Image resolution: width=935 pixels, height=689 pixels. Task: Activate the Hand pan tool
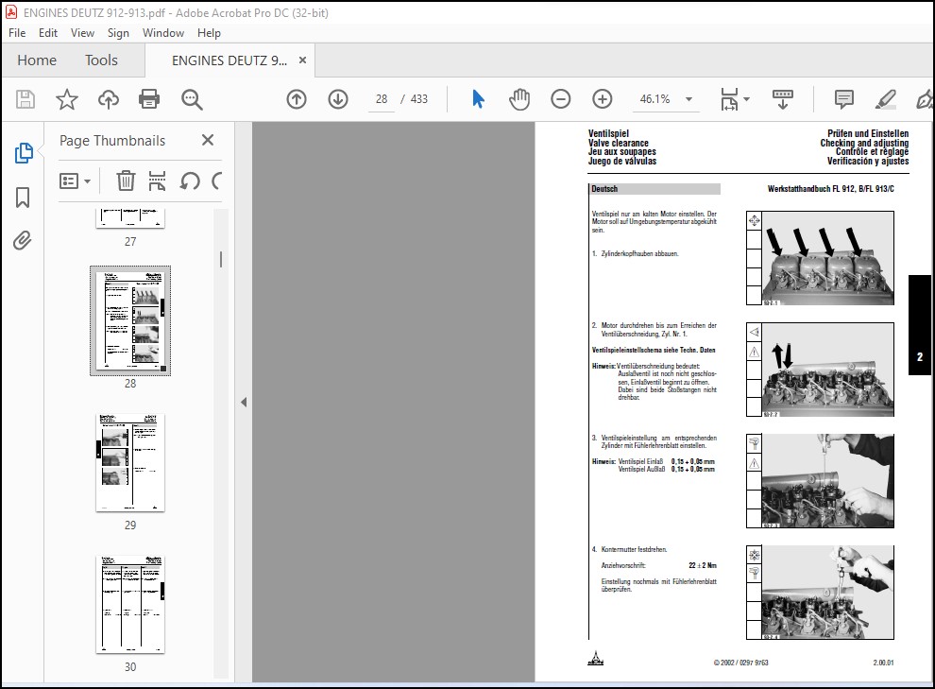click(x=519, y=99)
